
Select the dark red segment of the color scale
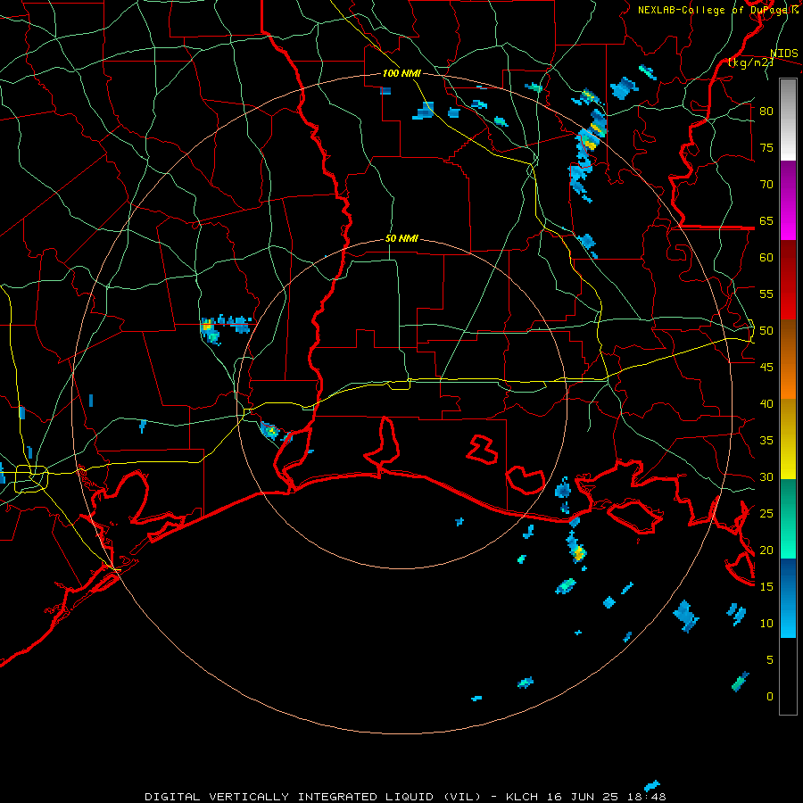point(788,280)
